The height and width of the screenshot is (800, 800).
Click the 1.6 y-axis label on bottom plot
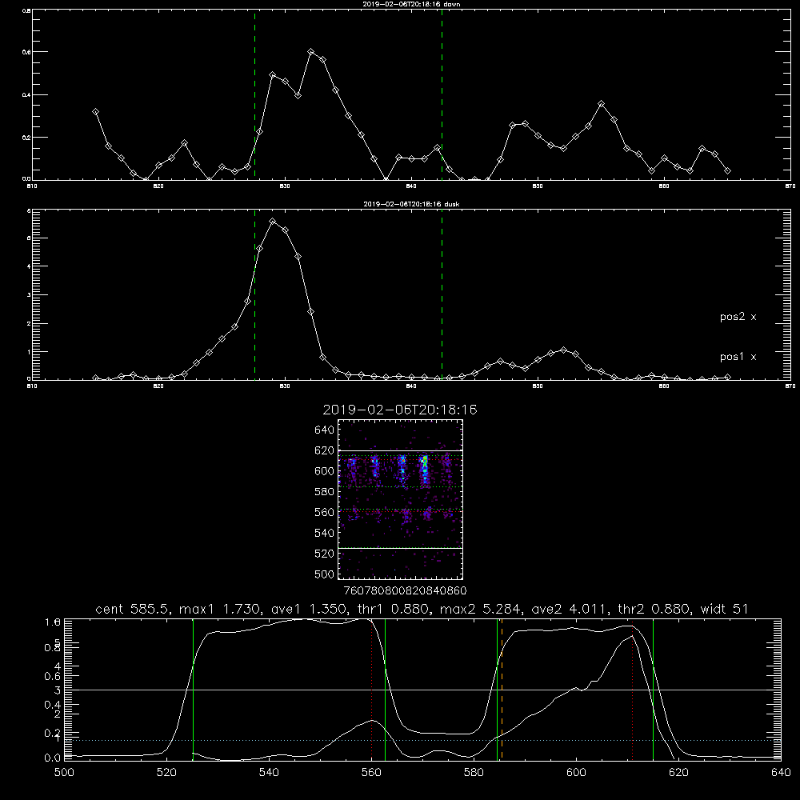click(x=53, y=622)
